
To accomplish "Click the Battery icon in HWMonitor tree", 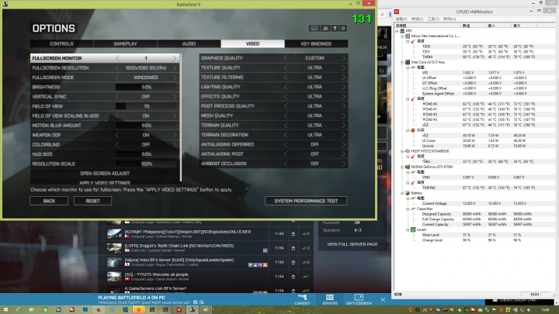I will coord(408,193).
